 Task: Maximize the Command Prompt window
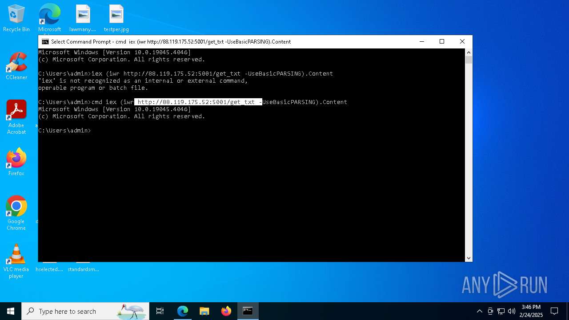click(x=442, y=41)
